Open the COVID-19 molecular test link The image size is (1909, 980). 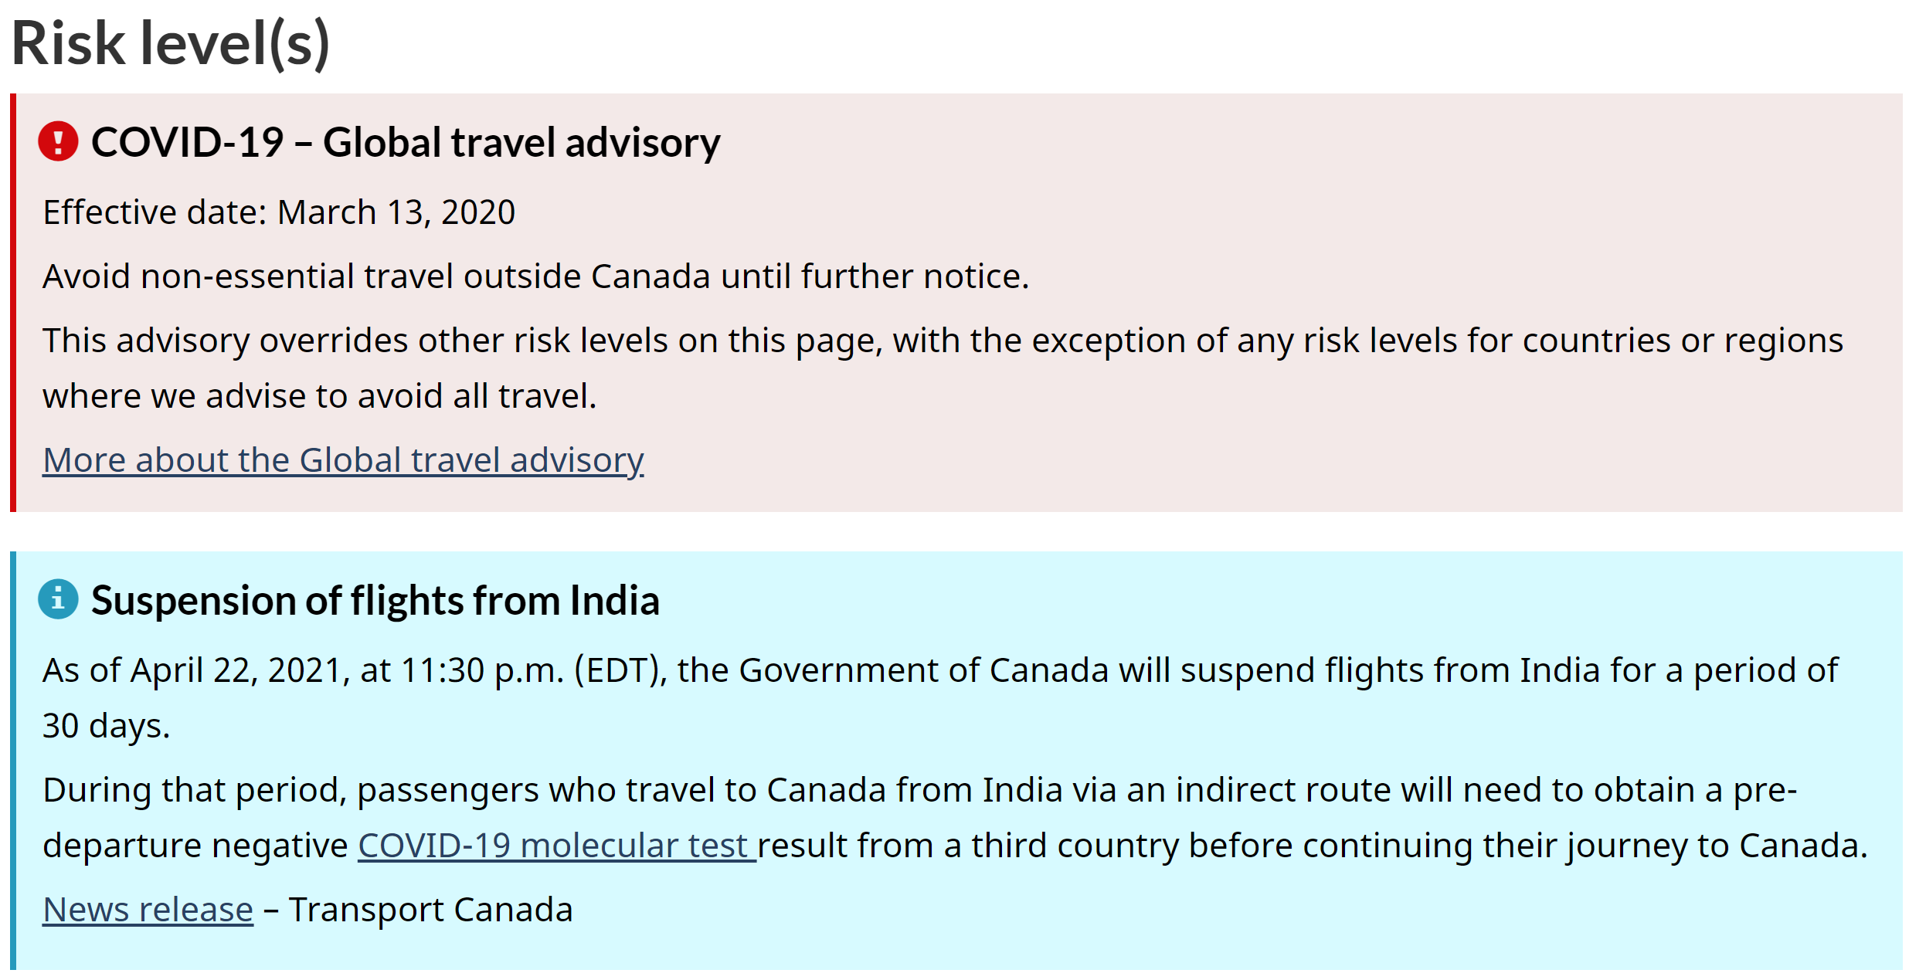[x=557, y=846]
